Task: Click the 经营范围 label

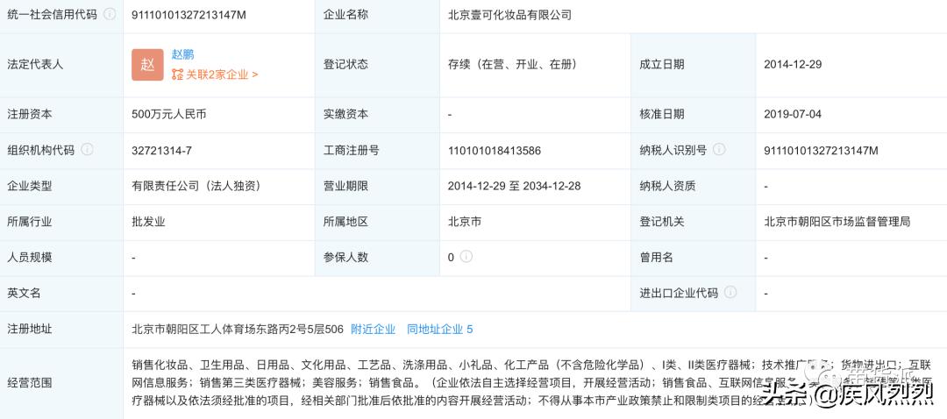Action: point(30,383)
